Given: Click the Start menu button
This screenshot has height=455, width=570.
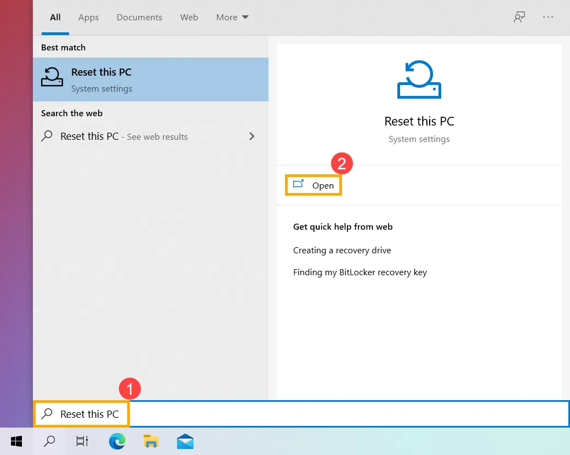Looking at the screenshot, I should [16, 441].
